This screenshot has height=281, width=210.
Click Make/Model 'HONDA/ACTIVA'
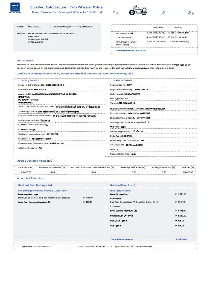[x=132, y=94]
